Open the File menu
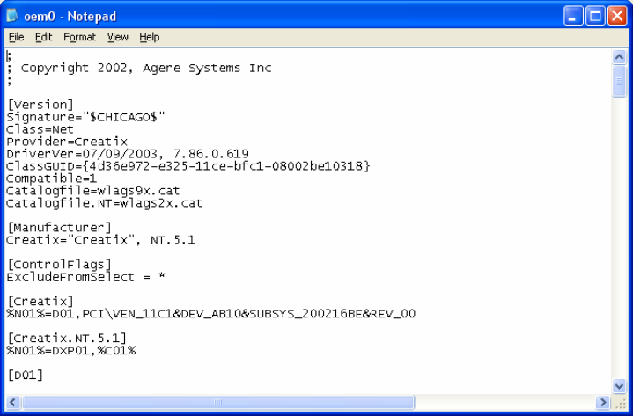633x416 pixels. 16,37
